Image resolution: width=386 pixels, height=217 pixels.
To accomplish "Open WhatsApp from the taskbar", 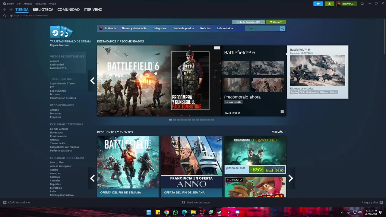I will tap(176, 212).
